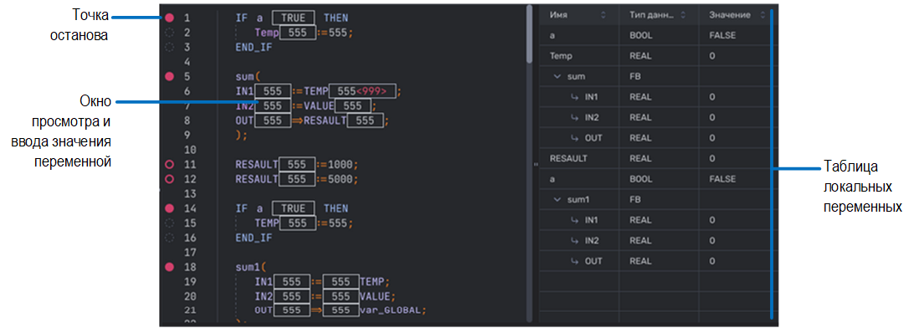Screen dimensions: 914x328
Task: Click FALSE value of a row below RESAULT
Action: pyautogui.click(x=722, y=179)
